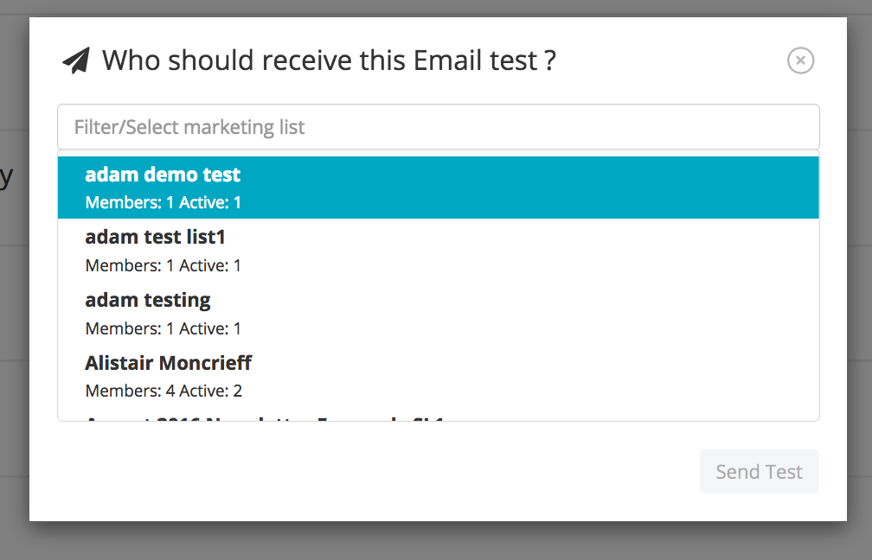The width and height of the screenshot is (872, 560).
Task: Click Members: 4 Active: 2 subtitle
Action: (x=163, y=391)
